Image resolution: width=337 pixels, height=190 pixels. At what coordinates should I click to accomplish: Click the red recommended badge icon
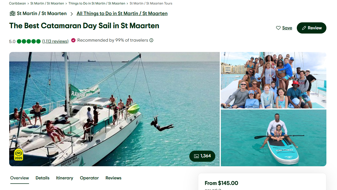click(x=73, y=40)
